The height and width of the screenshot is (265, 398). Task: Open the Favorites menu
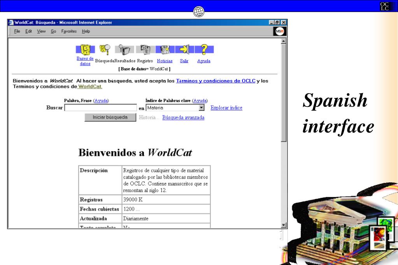coord(69,31)
